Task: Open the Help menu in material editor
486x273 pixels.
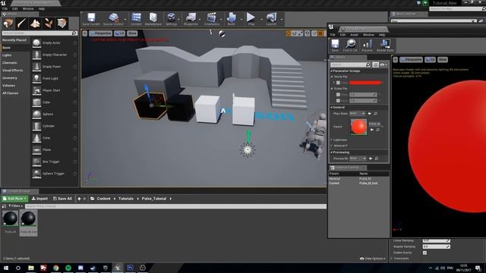Action: click(x=382, y=35)
